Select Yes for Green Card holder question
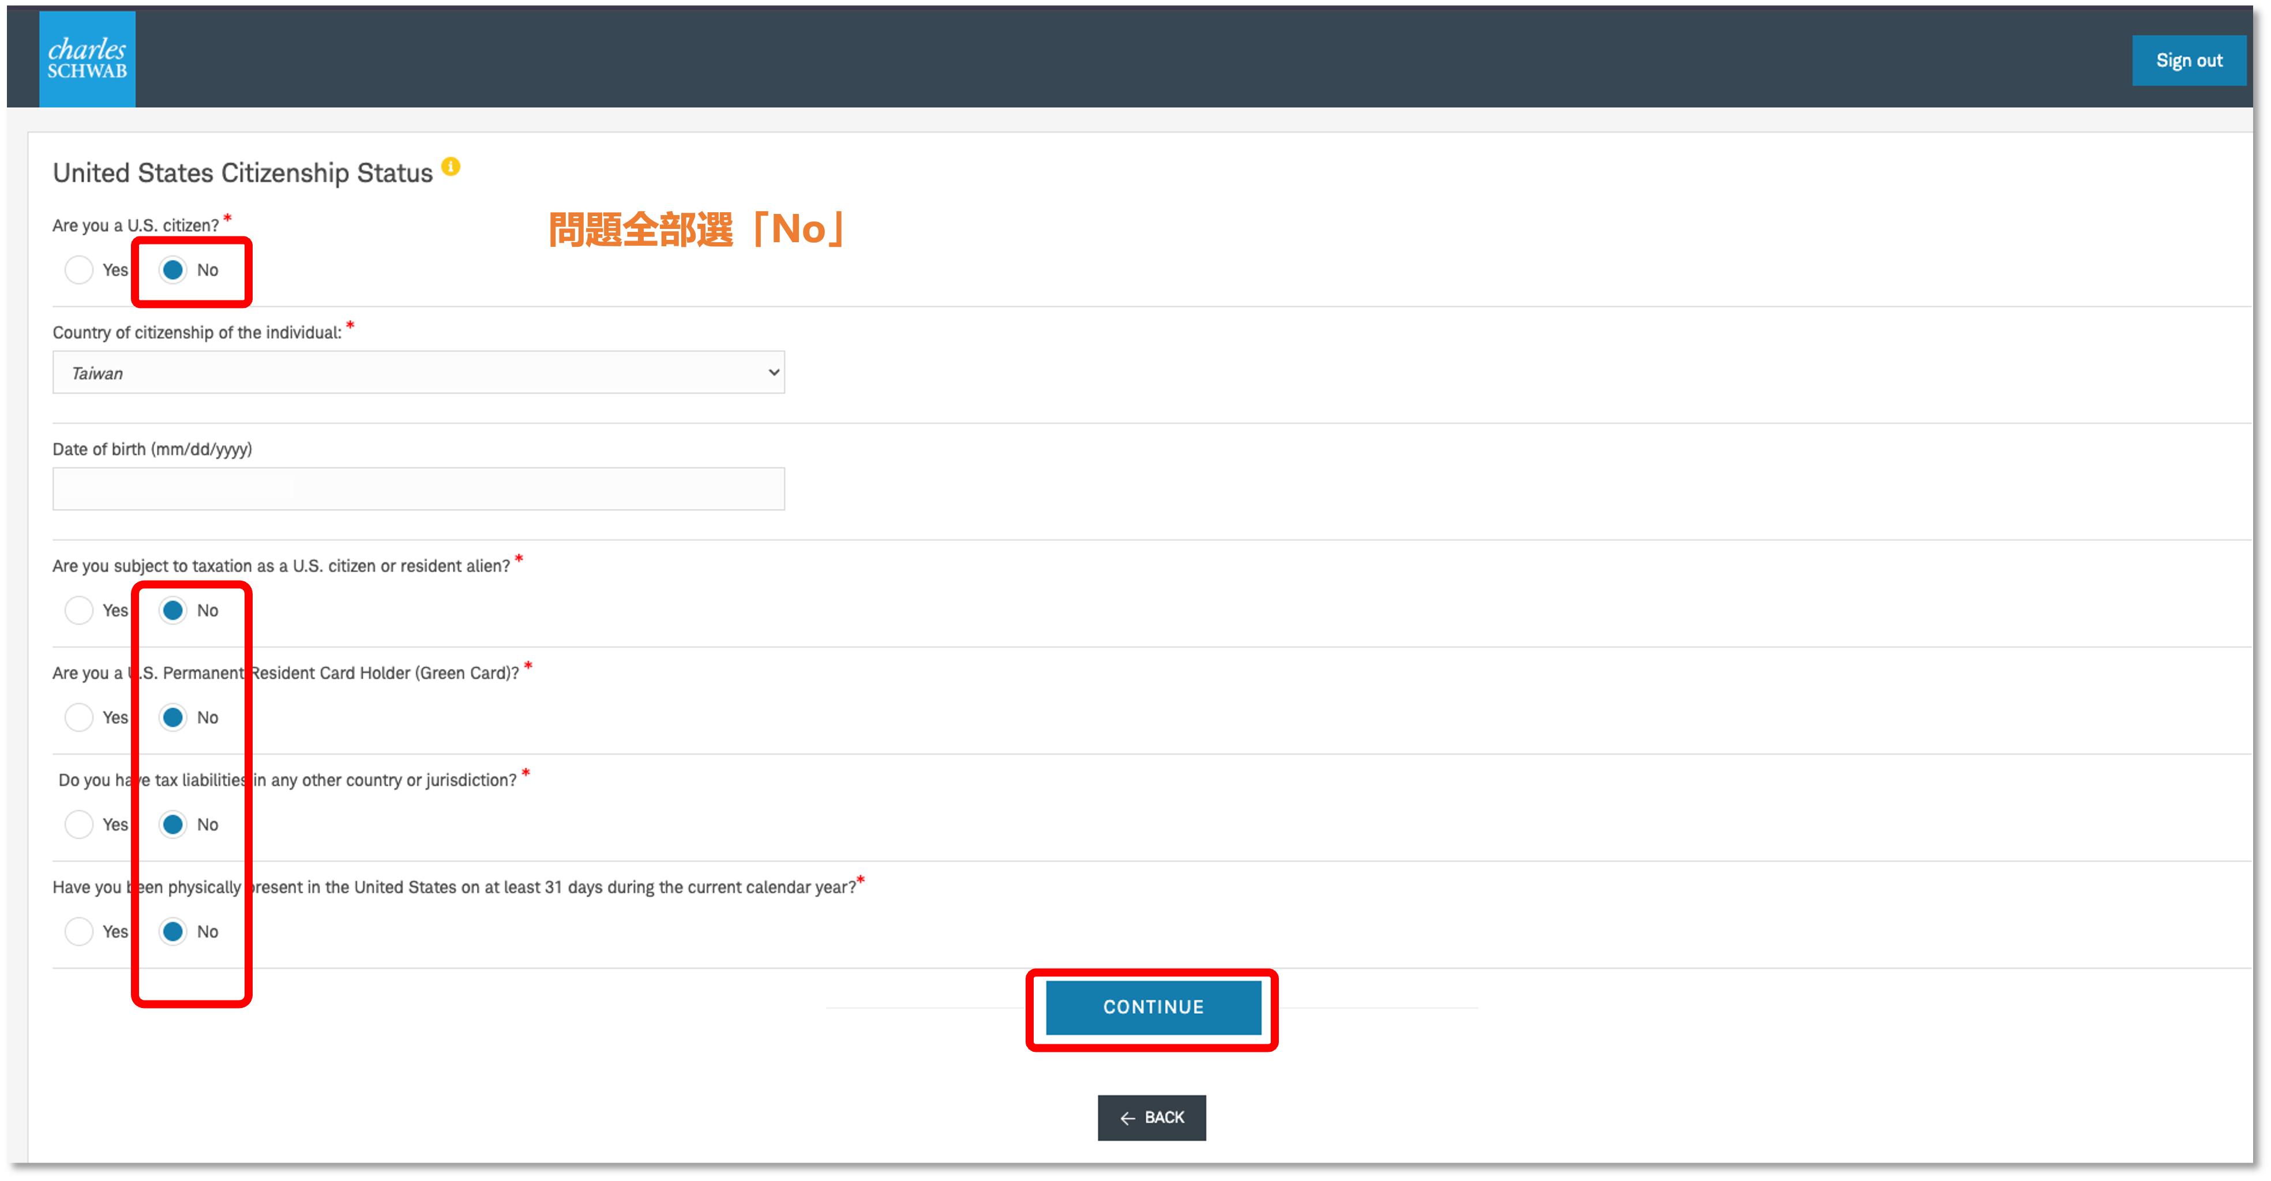 pyautogui.click(x=80, y=717)
